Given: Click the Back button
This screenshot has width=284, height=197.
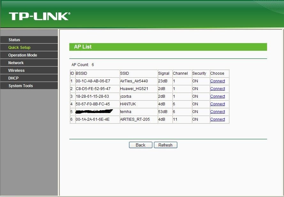Looking at the screenshot, I should [x=141, y=145].
